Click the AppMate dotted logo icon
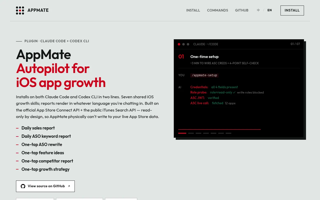This screenshot has width=320, height=200. pyautogui.click(x=20, y=10)
